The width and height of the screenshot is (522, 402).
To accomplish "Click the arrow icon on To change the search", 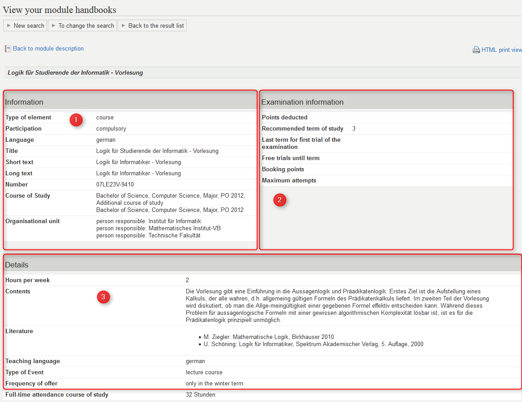I will coord(54,25).
